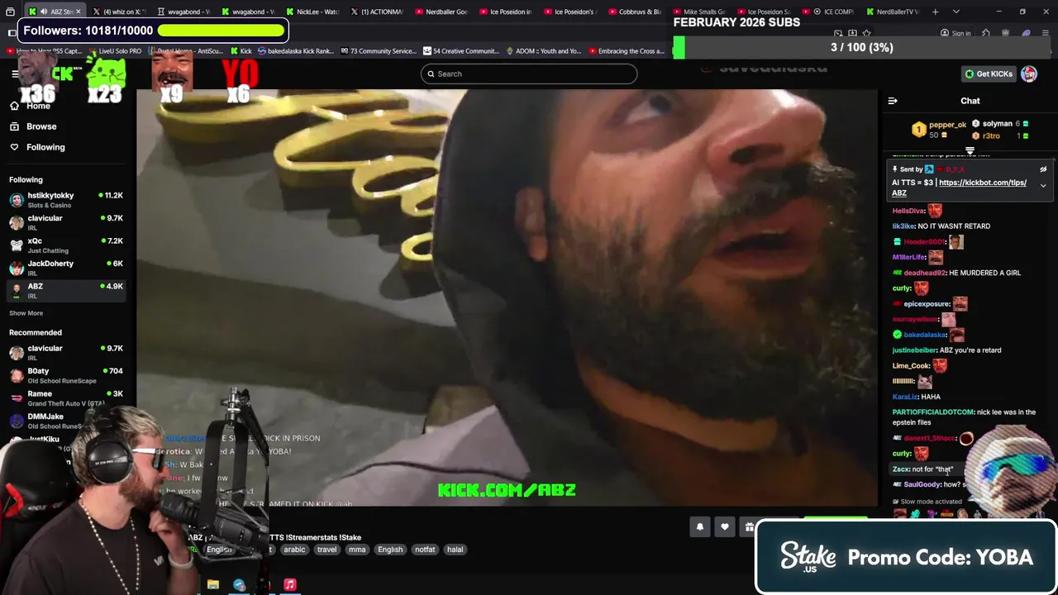This screenshot has height=595, width=1058.
Task: Open the Telegram icon in the taskbar
Action: tap(239, 584)
